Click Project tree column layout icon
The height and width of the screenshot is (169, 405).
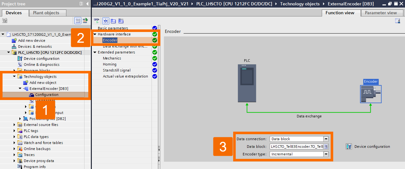click(81, 4)
